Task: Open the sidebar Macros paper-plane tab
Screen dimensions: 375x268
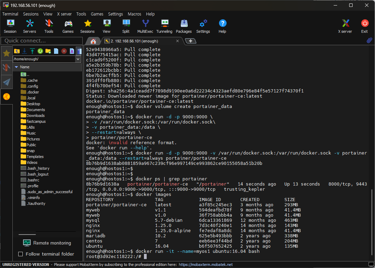Action: click(7, 82)
